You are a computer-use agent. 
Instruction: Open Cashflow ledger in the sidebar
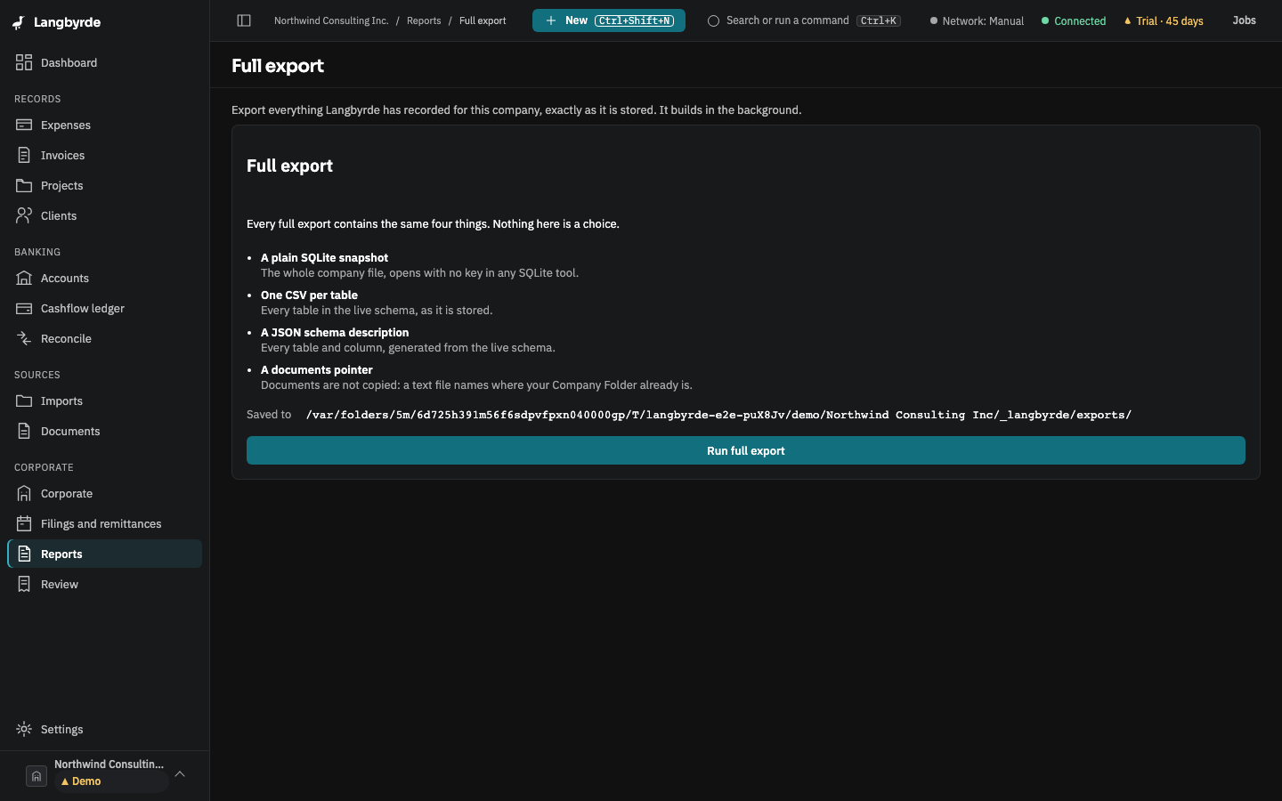coord(105,308)
